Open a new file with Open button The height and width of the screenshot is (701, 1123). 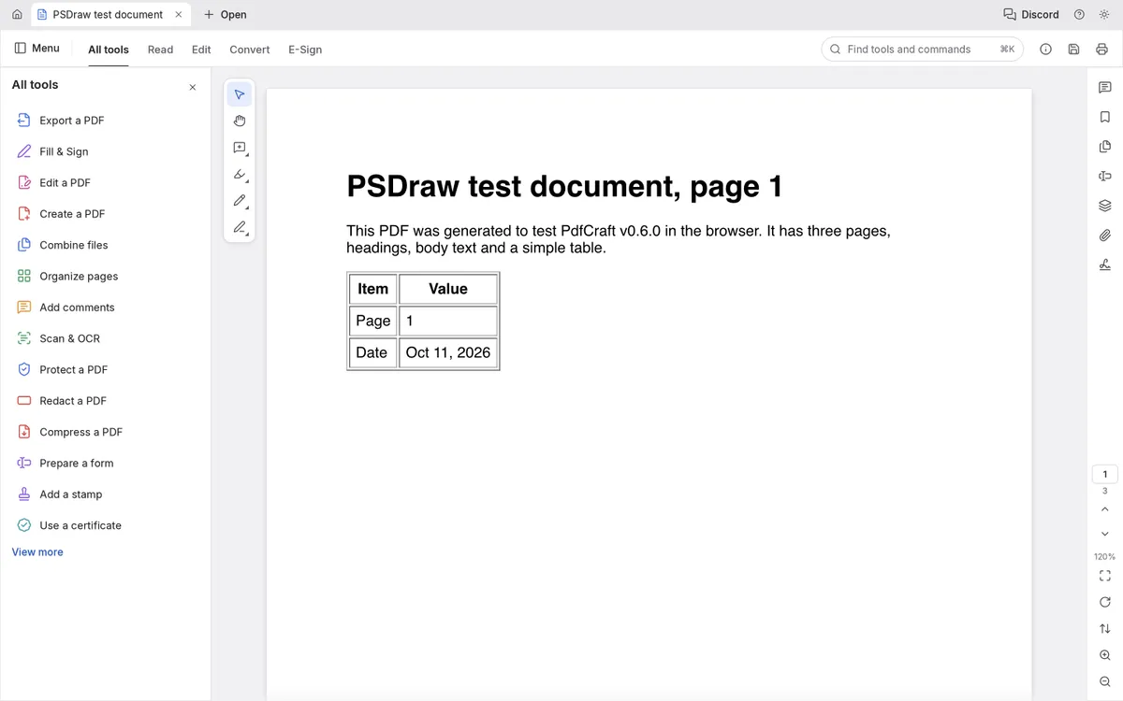[x=226, y=15]
